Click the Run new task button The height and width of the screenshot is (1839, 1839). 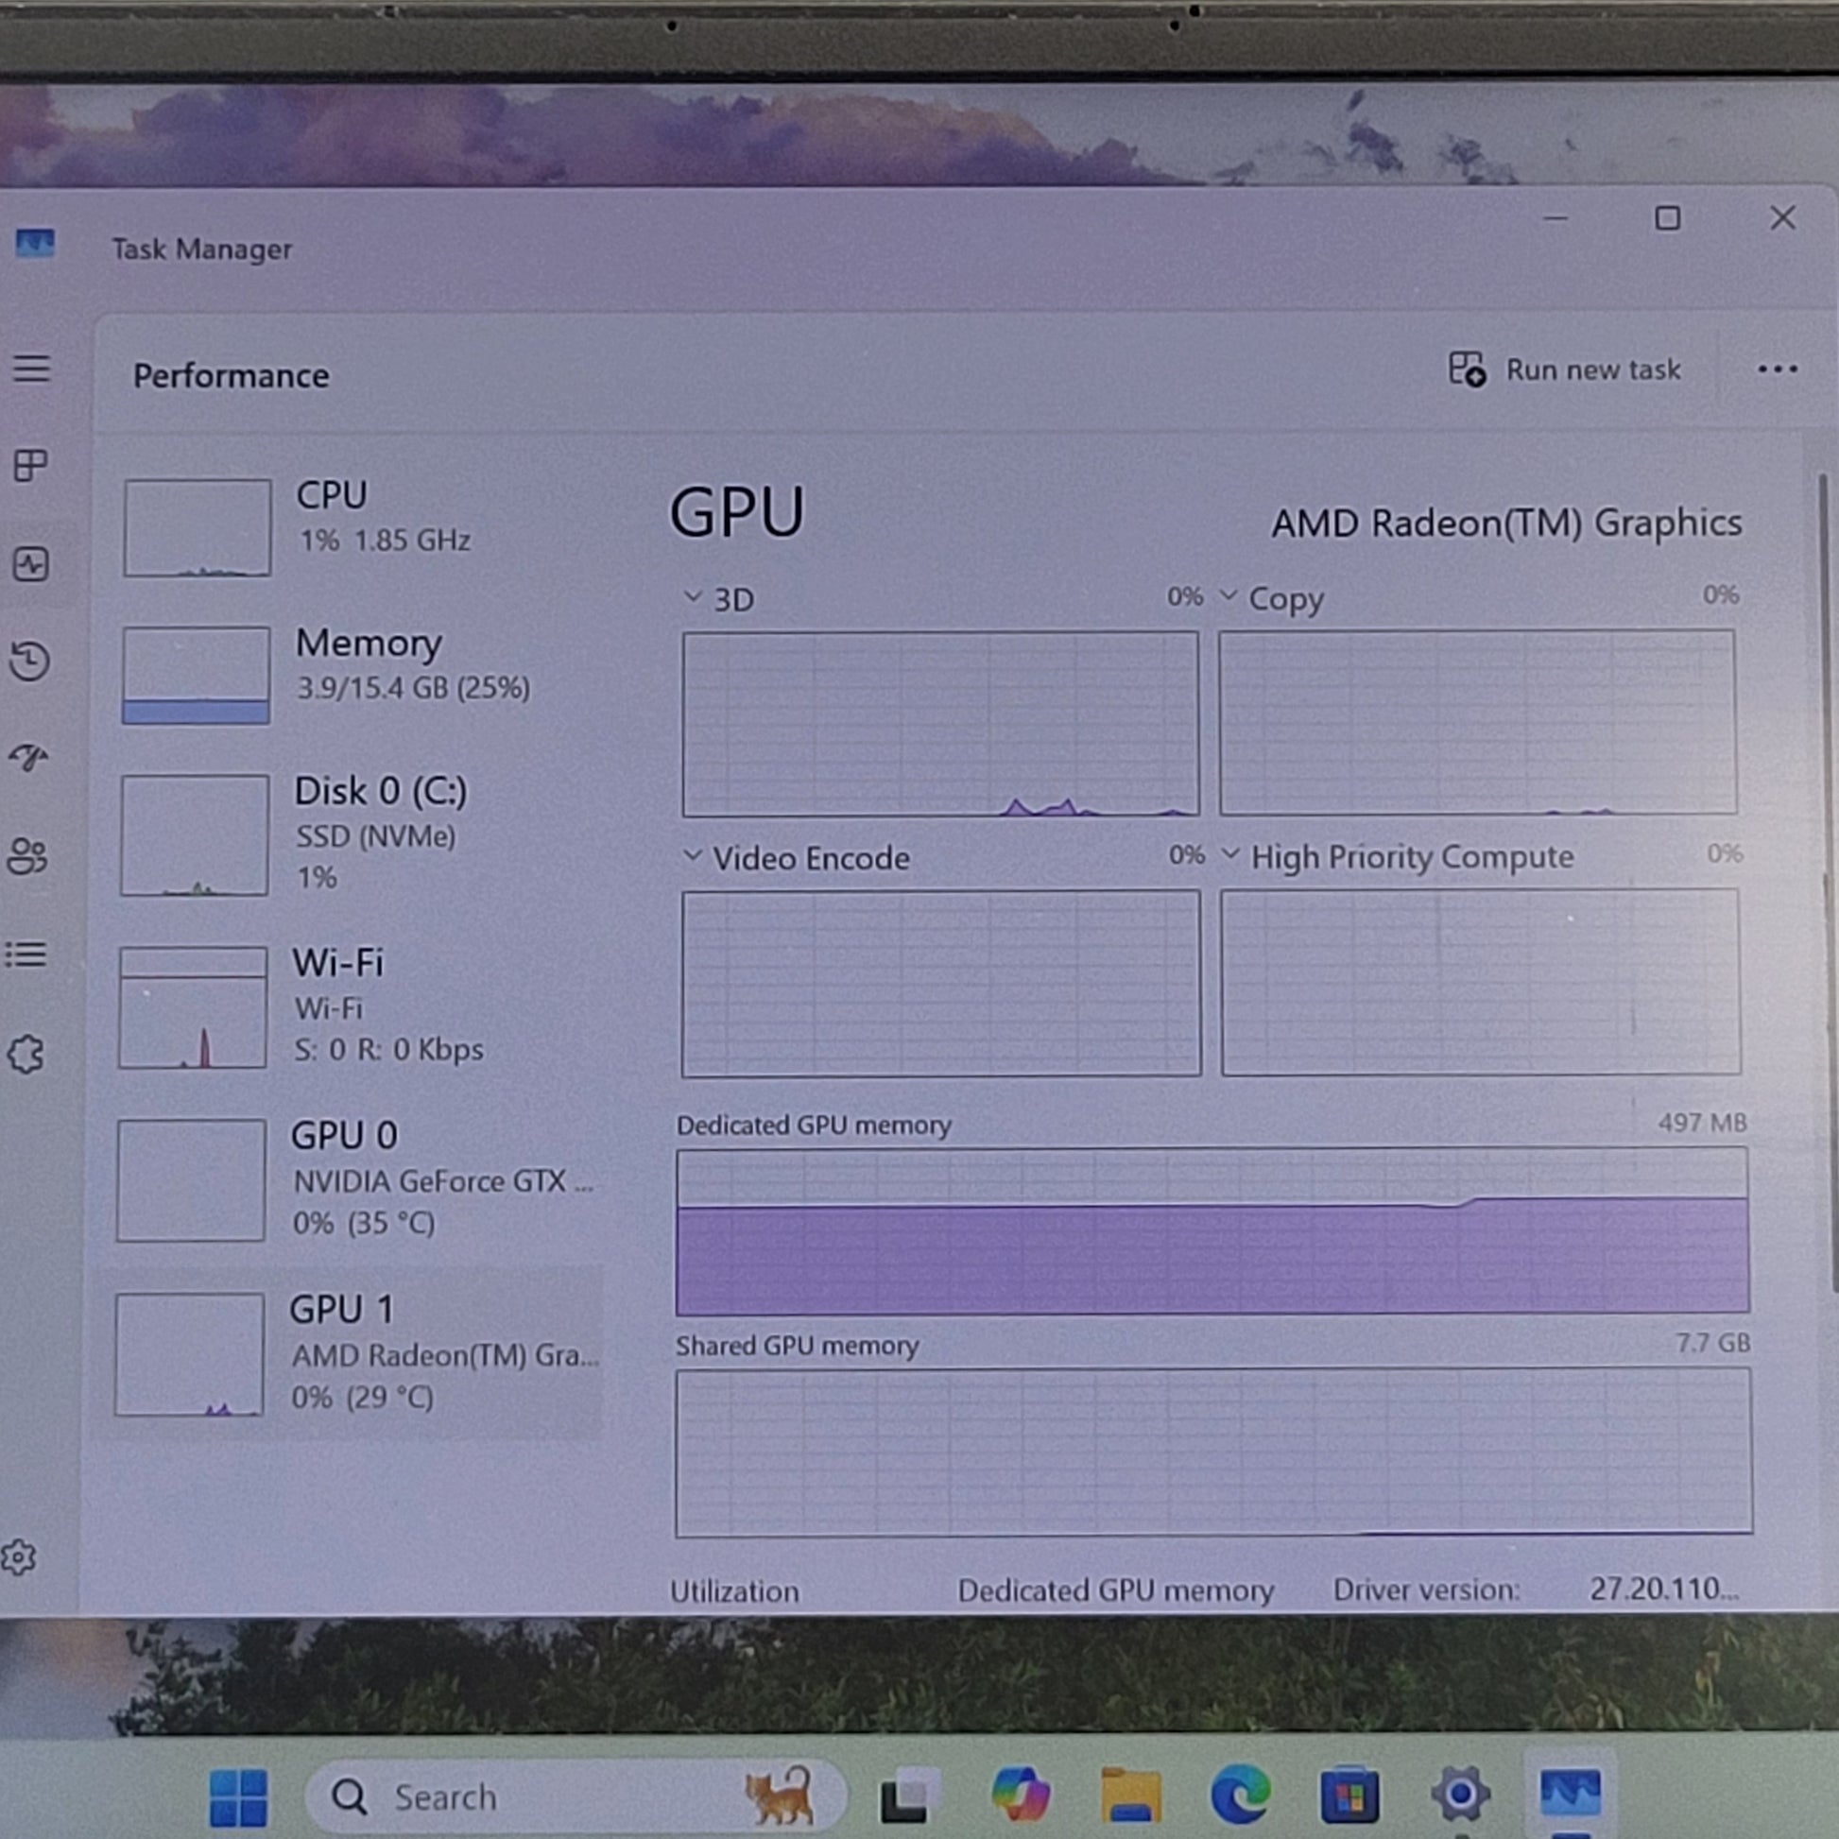(x=1565, y=370)
